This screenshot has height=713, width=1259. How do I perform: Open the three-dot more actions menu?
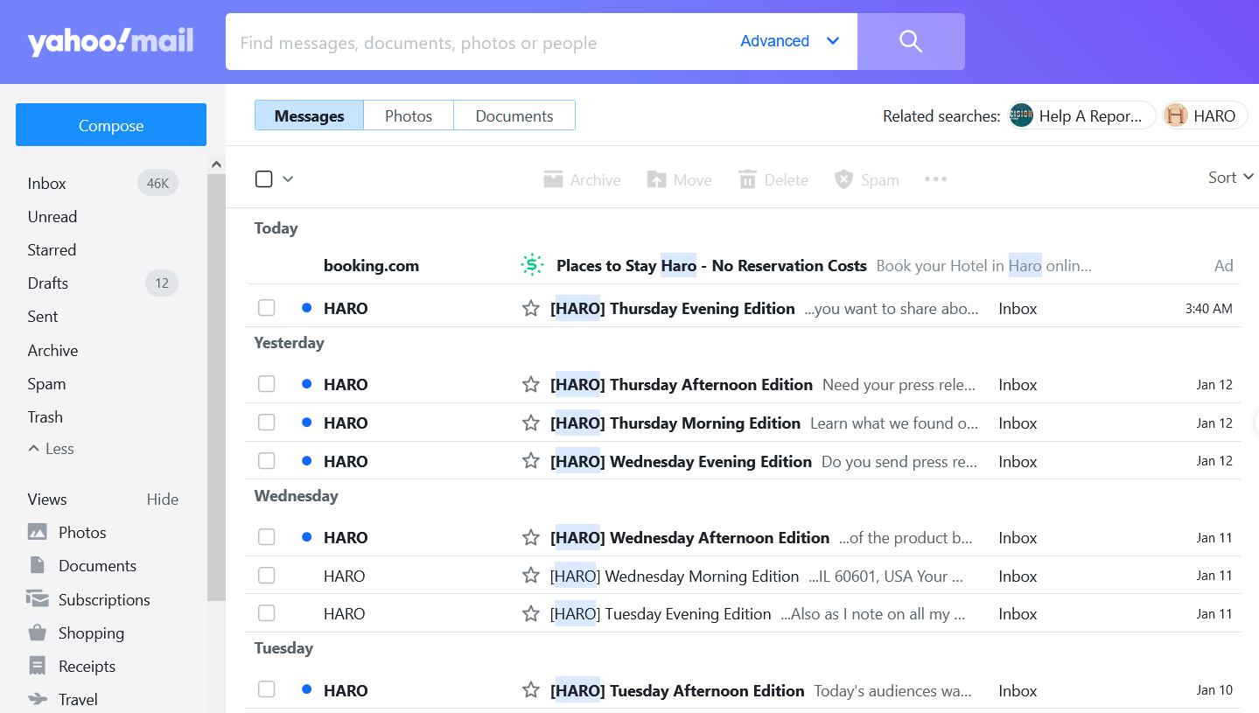936,179
